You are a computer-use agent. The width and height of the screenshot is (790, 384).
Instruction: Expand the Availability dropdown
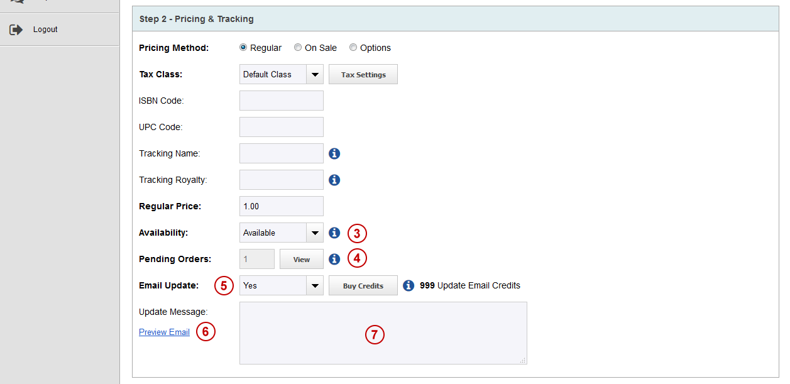(x=282, y=233)
